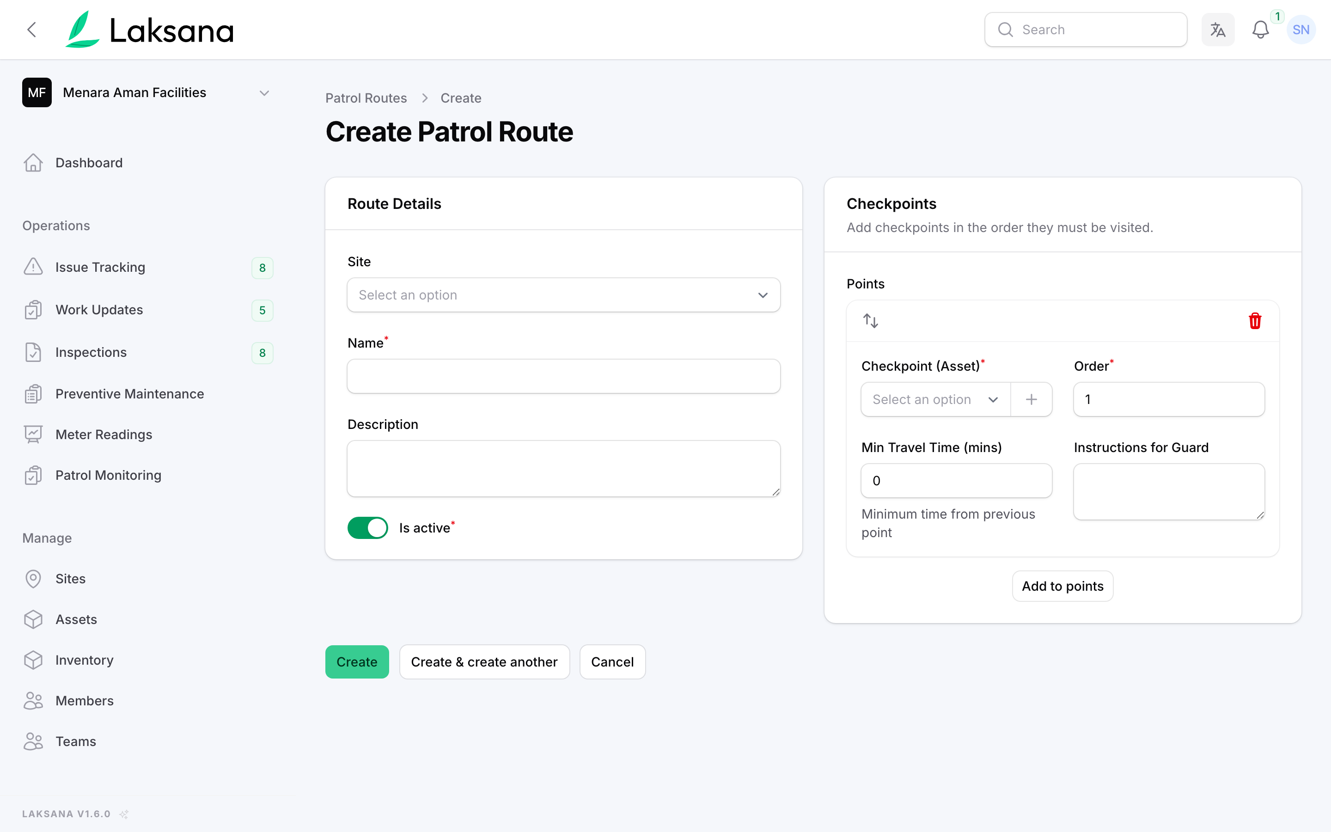This screenshot has width=1331, height=832.
Task: Click the Inspections badge 8
Action: click(x=263, y=353)
